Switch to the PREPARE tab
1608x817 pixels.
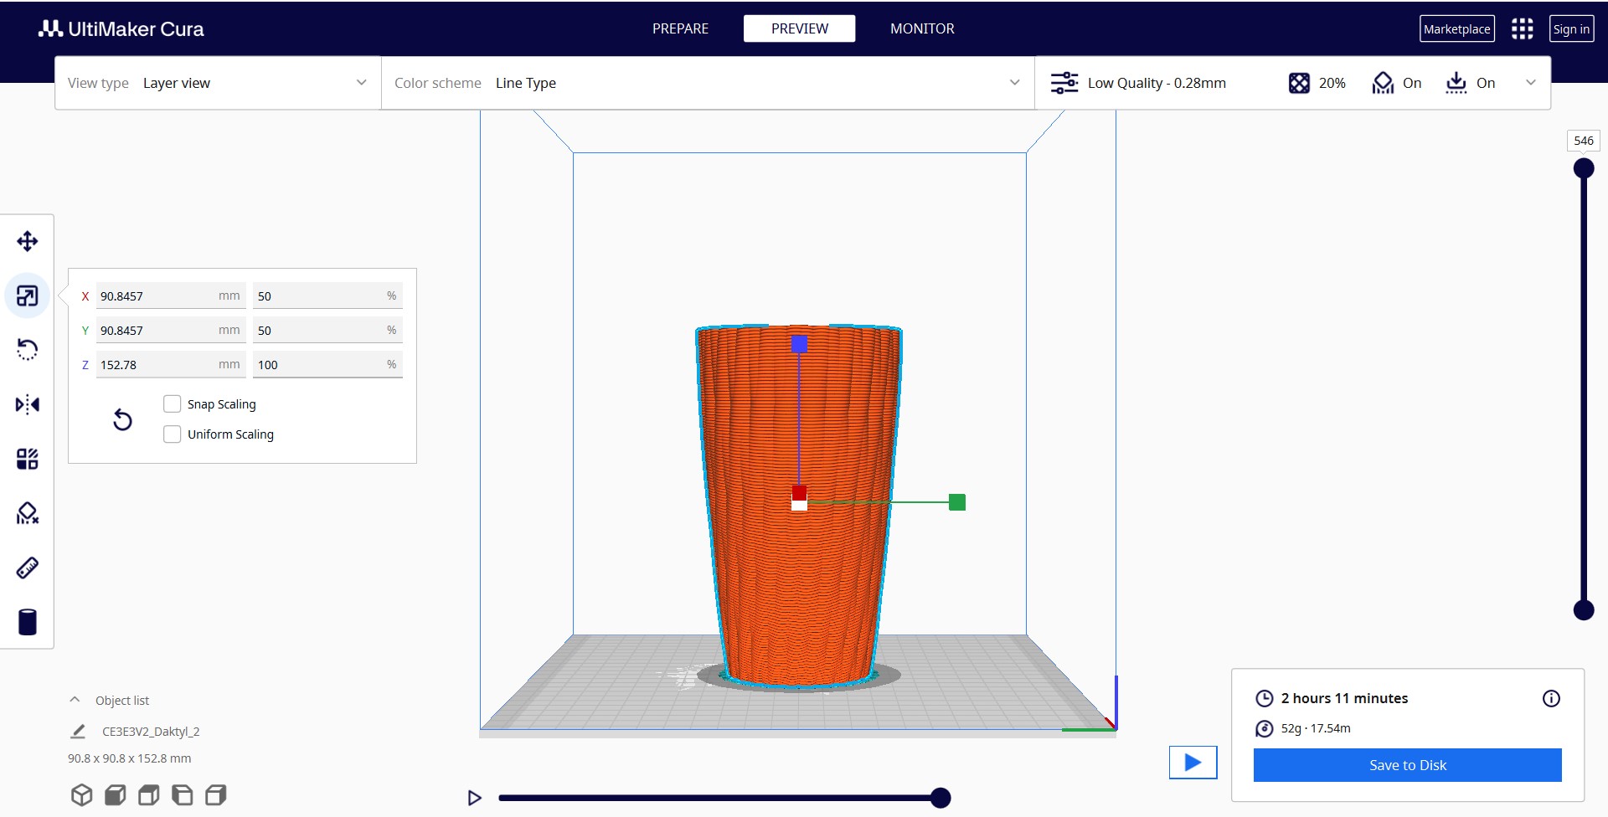point(680,28)
